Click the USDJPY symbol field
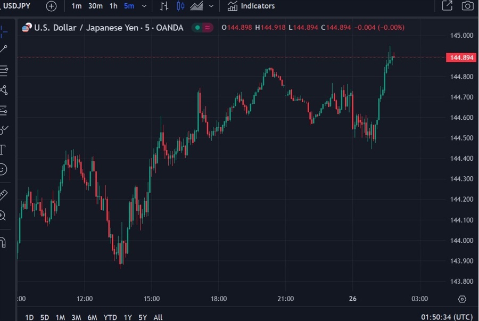This screenshot has width=479, height=321. [x=16, y=6]
